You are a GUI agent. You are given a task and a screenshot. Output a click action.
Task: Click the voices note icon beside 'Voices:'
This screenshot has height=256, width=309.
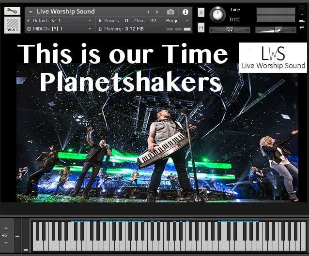click(x=101, y=20)
